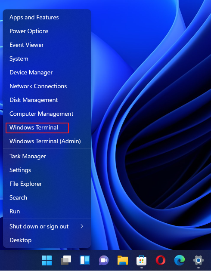Image resolution: width=211 pixels, height=271 pixels.
Task: Choose Search from the menu
Action: [47, 197]
